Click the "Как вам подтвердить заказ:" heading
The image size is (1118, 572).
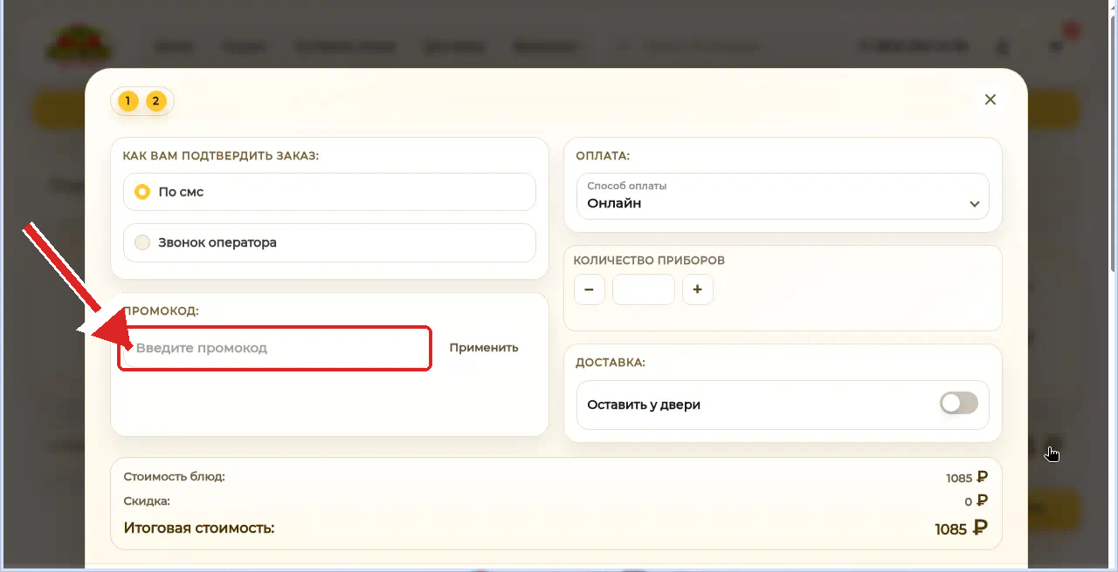pyautogui.click(x=221, y=156)
